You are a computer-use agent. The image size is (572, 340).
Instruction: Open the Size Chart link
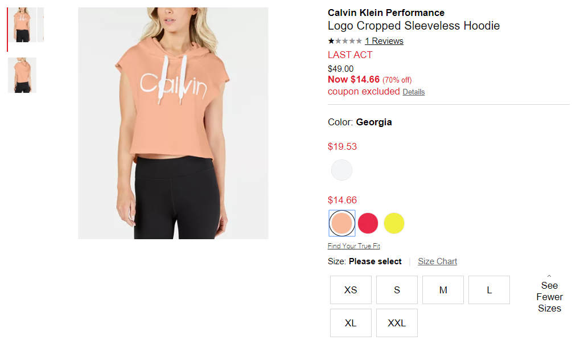tap(437, 261)
